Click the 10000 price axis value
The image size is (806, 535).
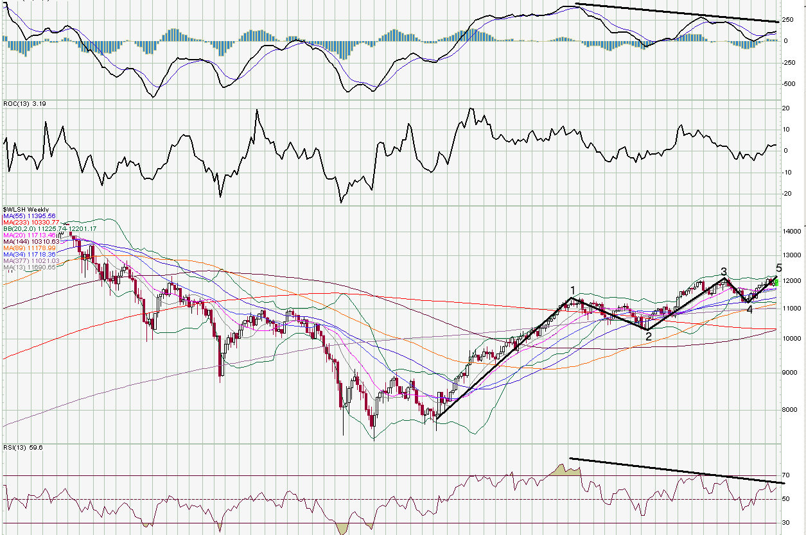point(793,339)
